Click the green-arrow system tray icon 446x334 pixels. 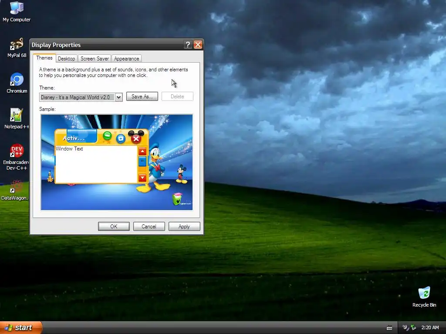(413, 328)
